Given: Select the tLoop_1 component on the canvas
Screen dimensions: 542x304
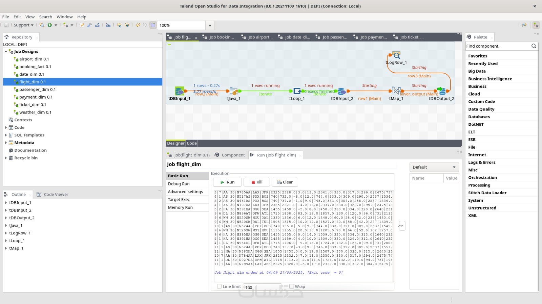Looking at the screenshot, I should 297,91.
